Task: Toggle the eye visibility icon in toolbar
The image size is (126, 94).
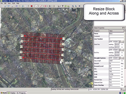Action: click(x=79, y=6)
